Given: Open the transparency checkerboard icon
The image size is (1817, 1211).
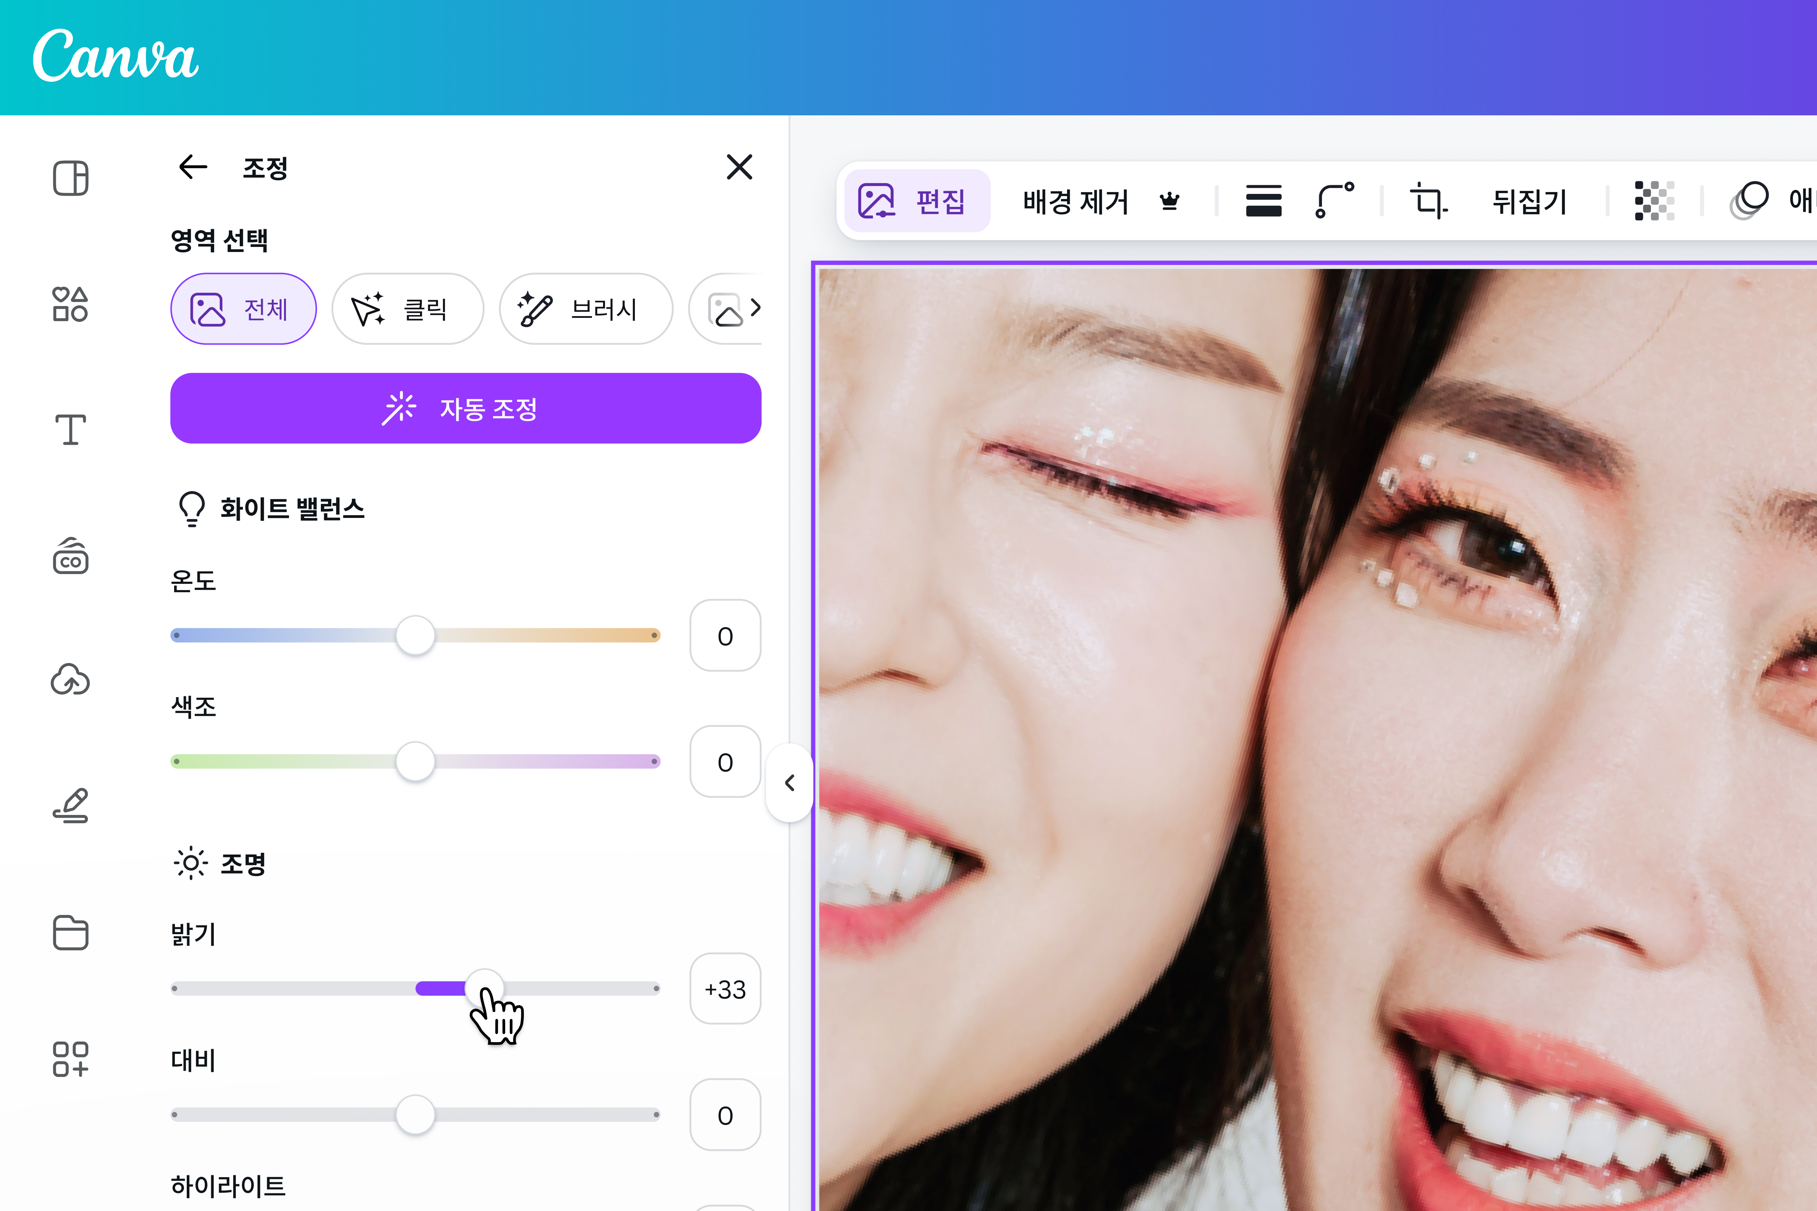Looking at the screenshot, I should [x=1655, y=201].
